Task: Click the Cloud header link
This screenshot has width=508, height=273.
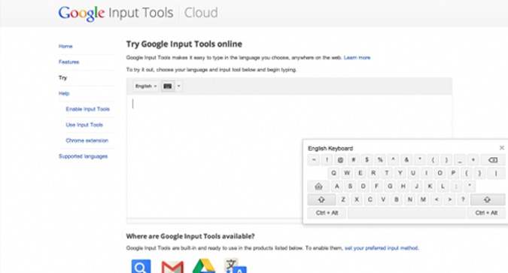Action: tap(201, 13)
